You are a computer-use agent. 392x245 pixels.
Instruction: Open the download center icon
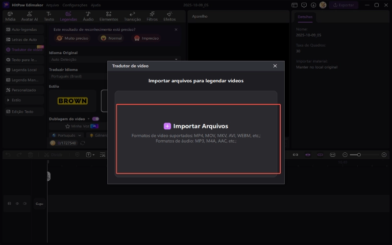(314, 5)
